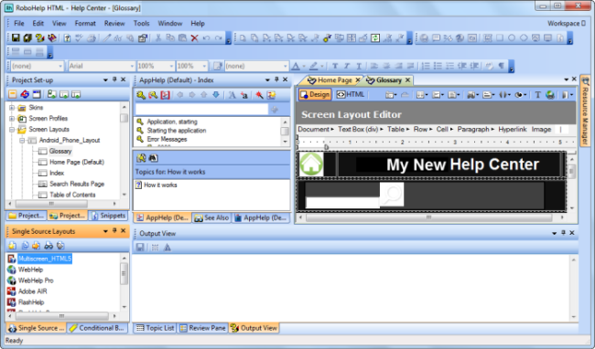
Task: Select WebHelp Pro layout
Action: (36, 280)
